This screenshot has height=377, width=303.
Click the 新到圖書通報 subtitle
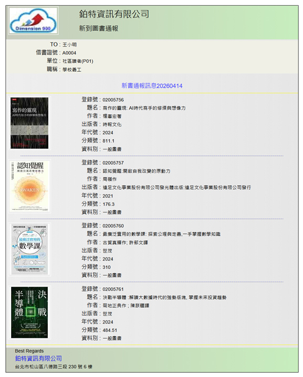pyautogui.click(x=99, y=28)
